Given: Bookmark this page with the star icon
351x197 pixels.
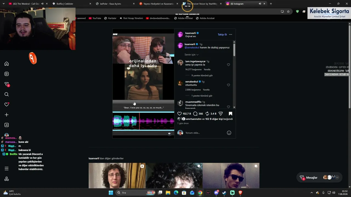Looking at the screenshot, I should (x=288, y=11).
